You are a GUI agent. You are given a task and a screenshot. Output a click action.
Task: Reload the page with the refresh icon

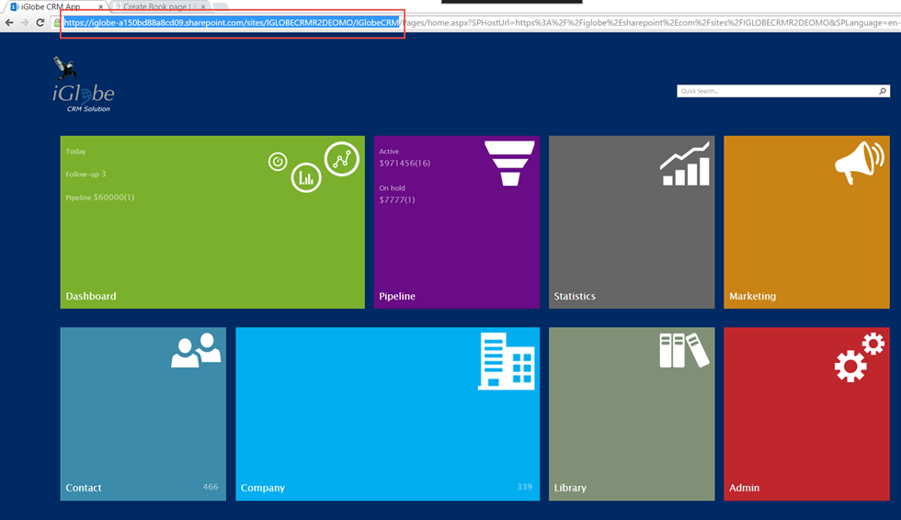pos(40,22)
